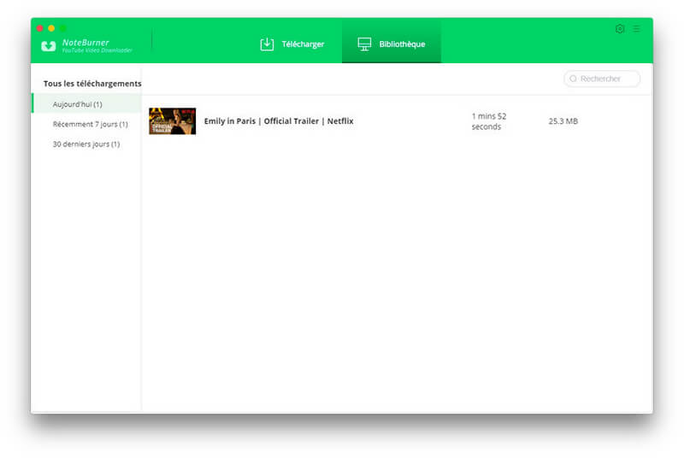Click the 1 mins 52 seconds duration
The height and width of the screenshot is (458, 684).
[489, 121]
